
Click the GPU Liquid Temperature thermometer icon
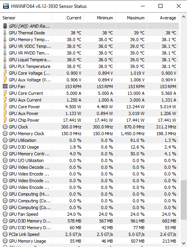[x=5, y=60]
